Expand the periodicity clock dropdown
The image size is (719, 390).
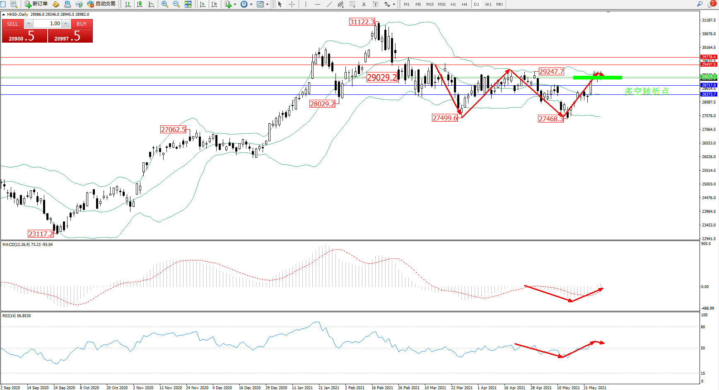pyautogui.click(x=251, y=5)
